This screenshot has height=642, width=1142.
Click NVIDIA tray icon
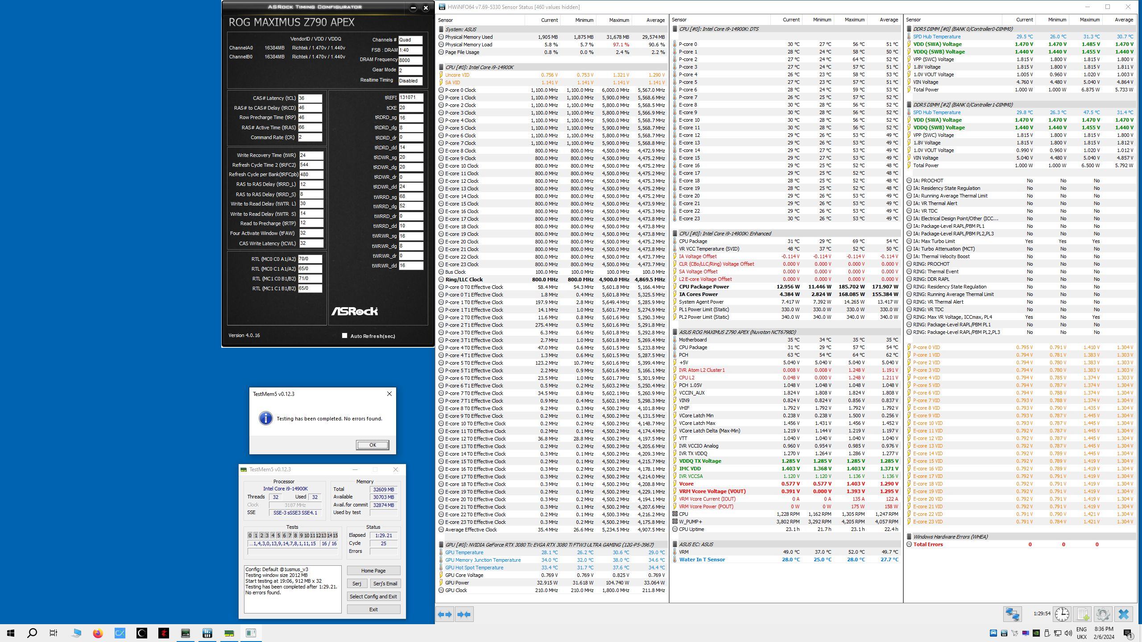[1036, 633]
